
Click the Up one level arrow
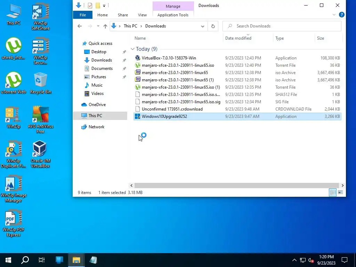(x=105, y=26)
